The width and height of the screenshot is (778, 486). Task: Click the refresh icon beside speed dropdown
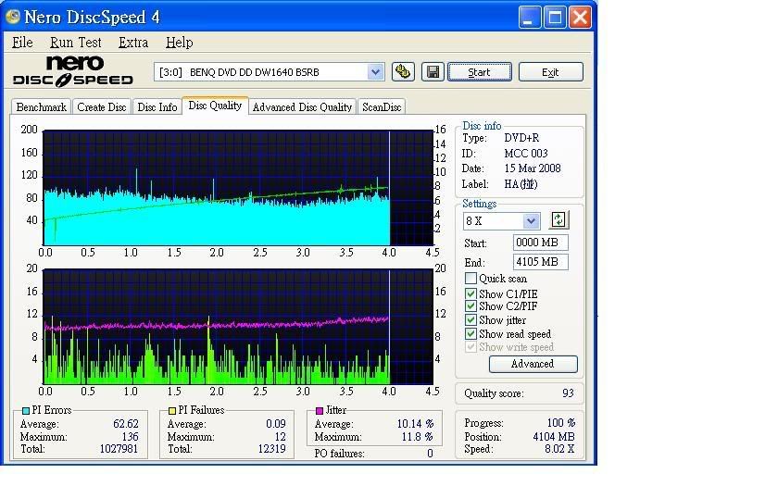click(x=558, y=219)
